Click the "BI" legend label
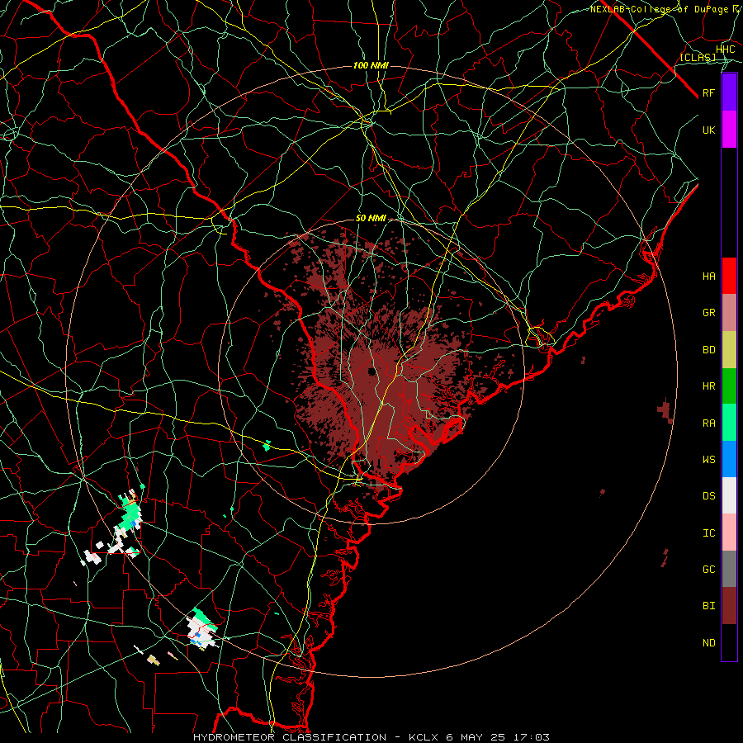Viewport: 743px width, 743px height. [x=708, y=606]
